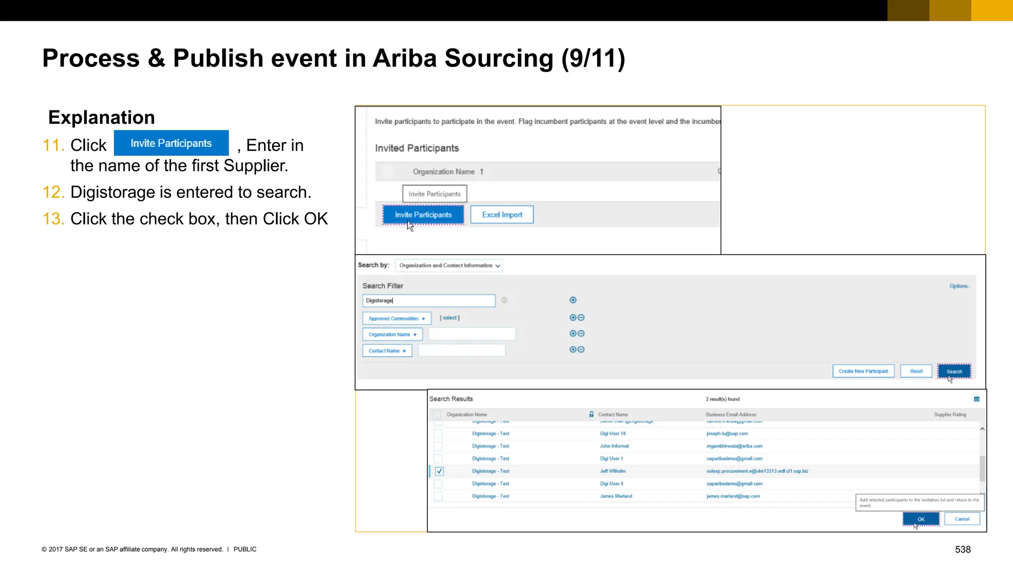Check the box for the Digi User 18 row
Screen dimensions: 1013x570
pos(438,434)
